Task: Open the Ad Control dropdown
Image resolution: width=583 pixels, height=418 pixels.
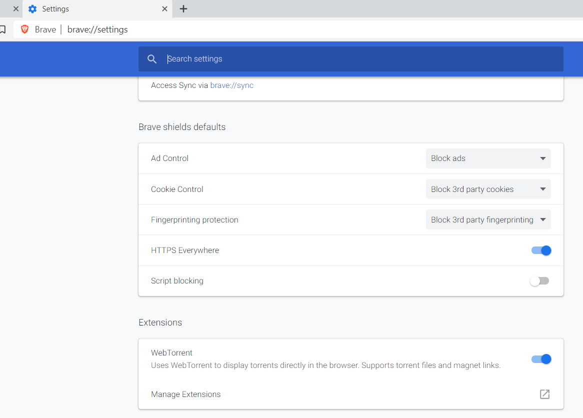Action: (x=488, y=158)
